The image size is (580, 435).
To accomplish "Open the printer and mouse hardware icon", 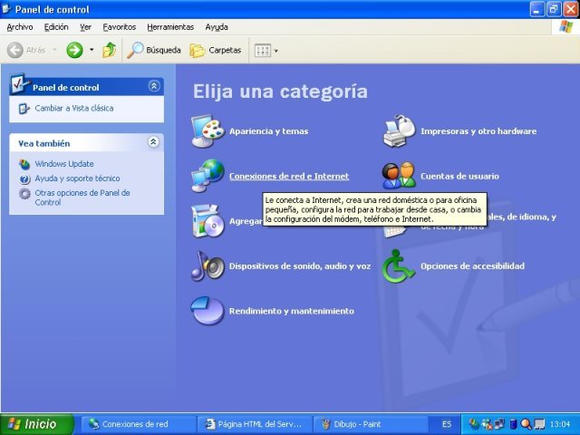I will tap(399, 131).
